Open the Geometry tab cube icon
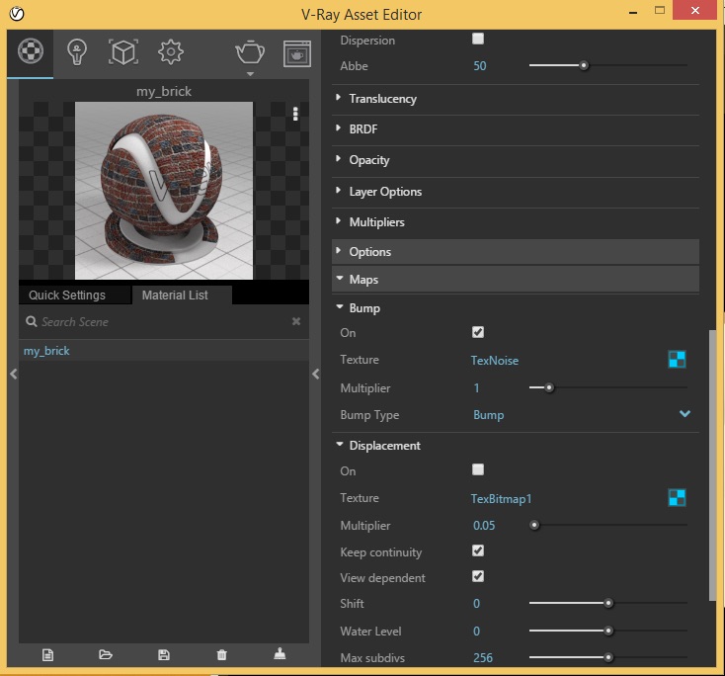Screen dimensions: 725x676 tap(122, 52)
